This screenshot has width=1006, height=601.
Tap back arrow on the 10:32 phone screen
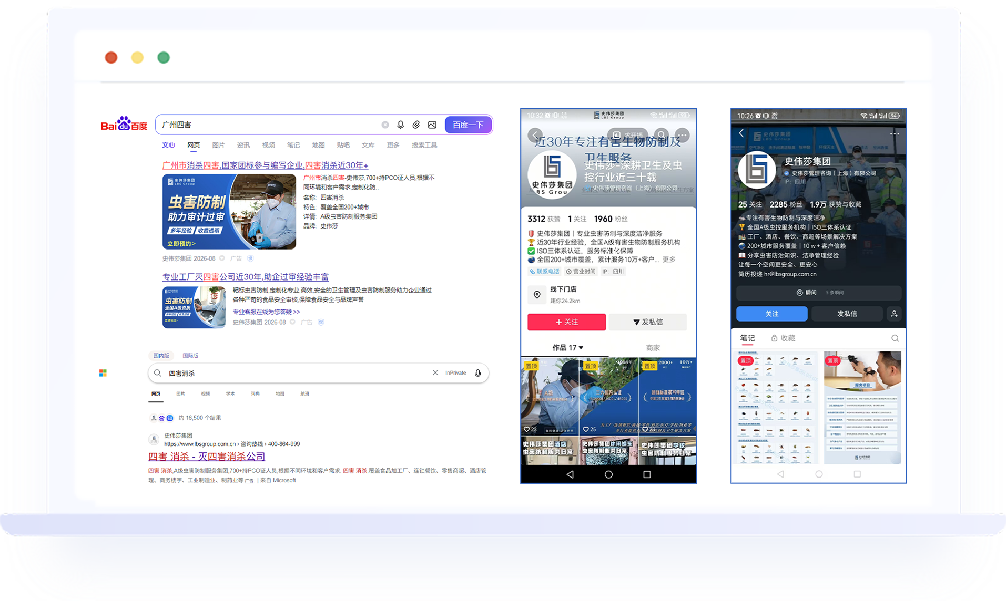tap(535, 135)
